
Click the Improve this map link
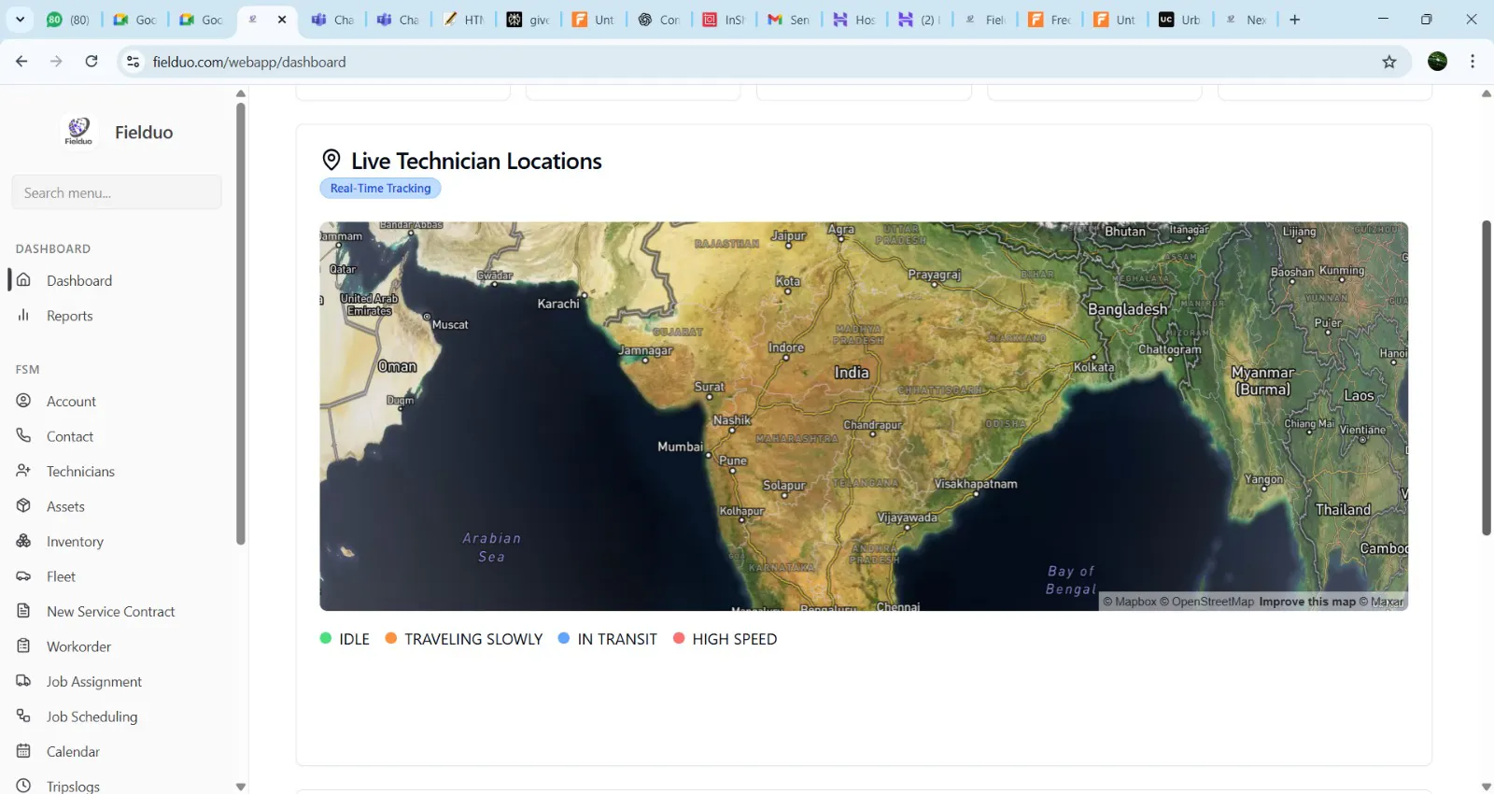(x=1306, y=602)
